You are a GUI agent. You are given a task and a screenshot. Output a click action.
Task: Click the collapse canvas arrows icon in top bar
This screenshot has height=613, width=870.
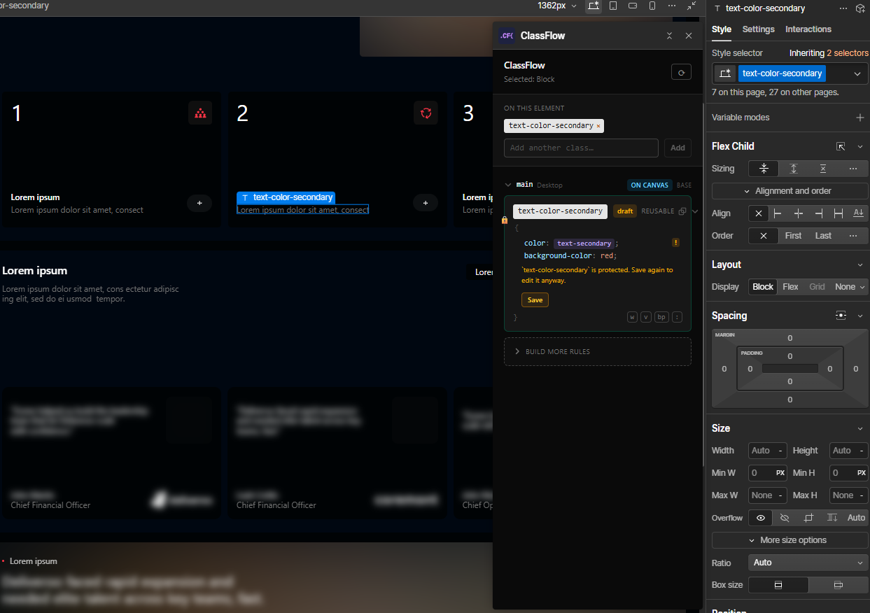pos(692,6)
